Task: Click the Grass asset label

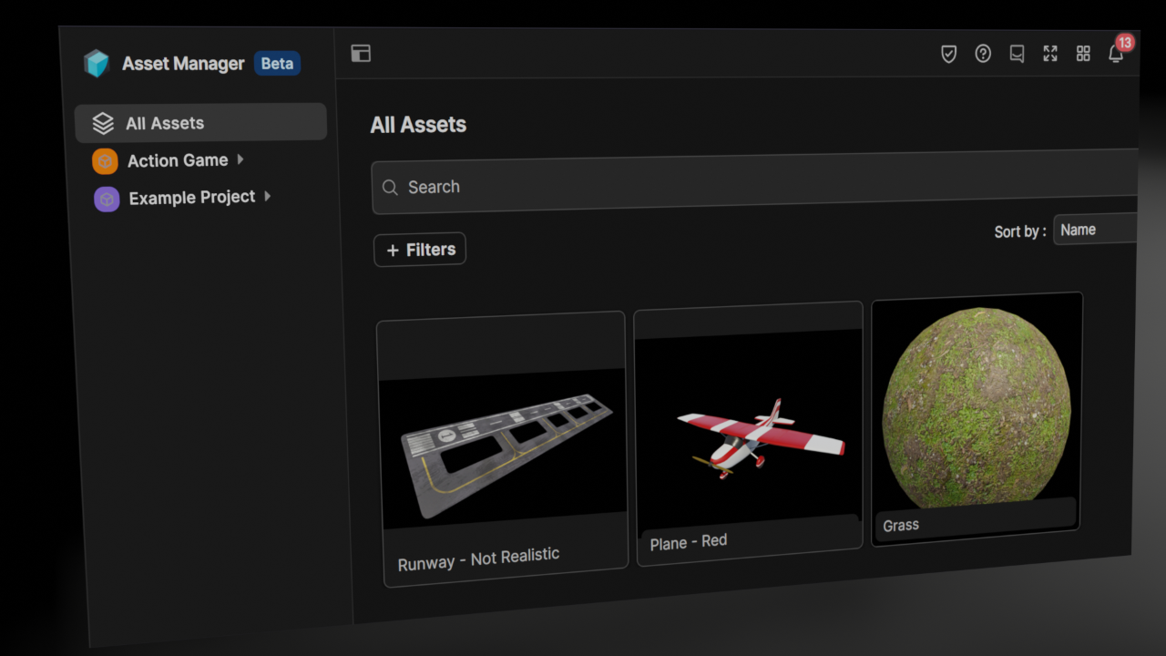Action: coord(901,526)
